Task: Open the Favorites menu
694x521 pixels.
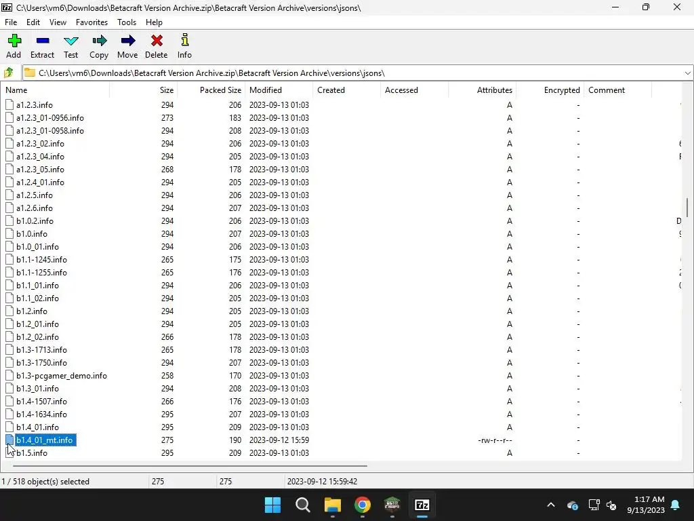Action: point(91,22)
